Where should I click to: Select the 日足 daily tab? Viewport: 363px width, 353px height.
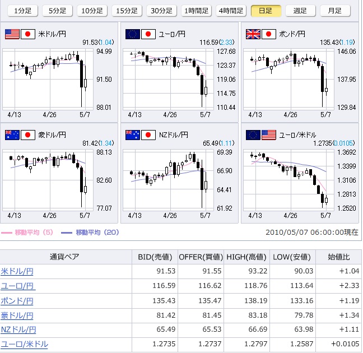click(x=266, y=11)
